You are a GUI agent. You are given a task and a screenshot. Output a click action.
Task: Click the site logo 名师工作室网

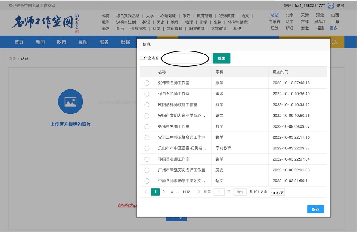point(45,23)
